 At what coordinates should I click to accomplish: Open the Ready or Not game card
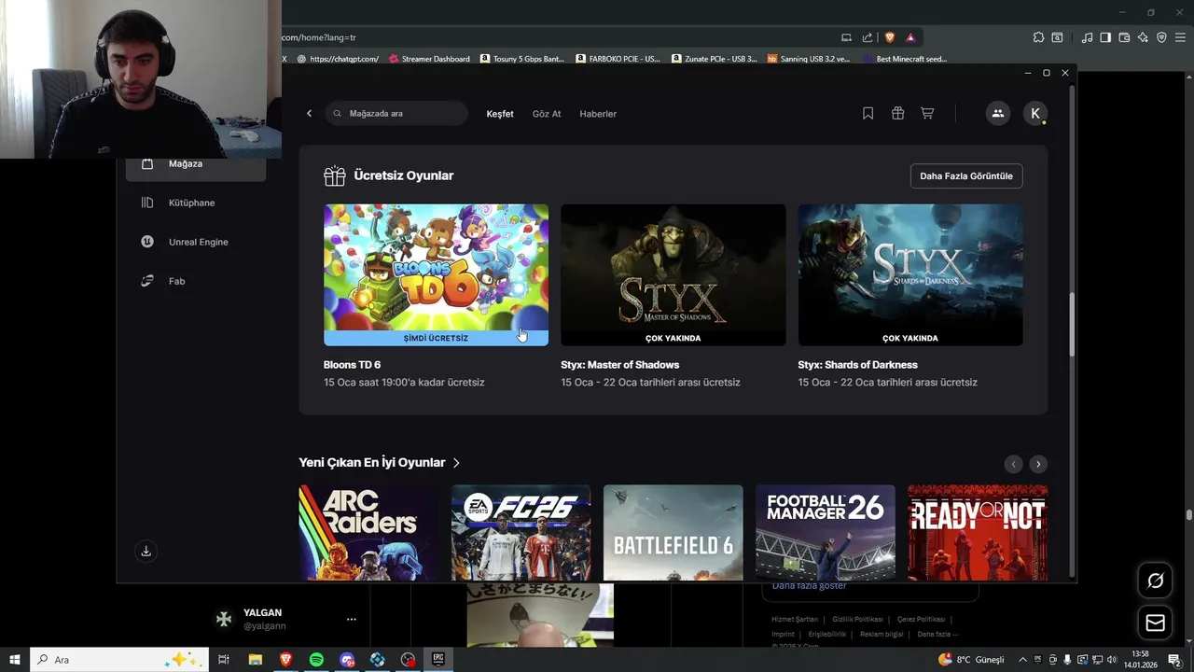click(977, 533)
